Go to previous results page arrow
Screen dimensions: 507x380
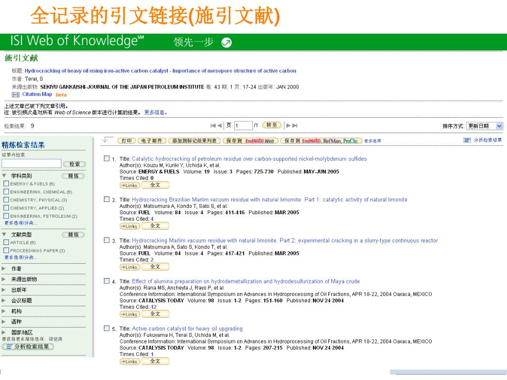click(219, 126)
